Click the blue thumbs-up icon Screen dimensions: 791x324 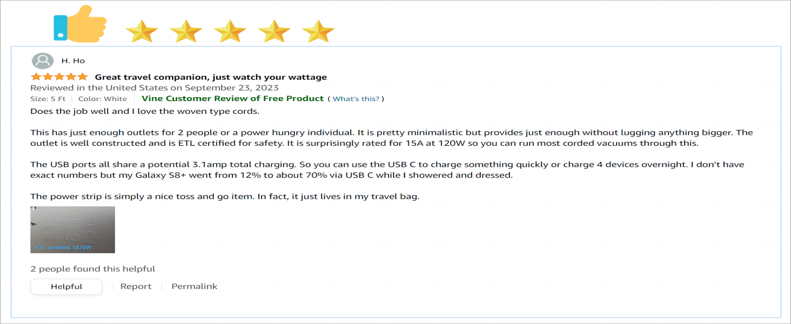coord(79,24)
